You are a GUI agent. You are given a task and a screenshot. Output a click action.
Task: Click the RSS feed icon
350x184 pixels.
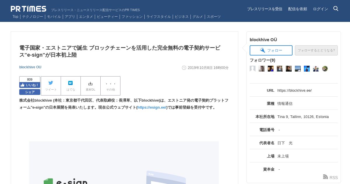click(325, 177)
